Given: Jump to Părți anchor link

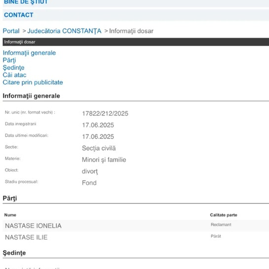Looking at the screenshot, I should [x=9, y=60].
